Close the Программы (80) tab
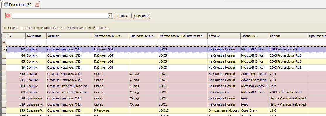Screen dimensions: 326x116 tap(37, 5)
